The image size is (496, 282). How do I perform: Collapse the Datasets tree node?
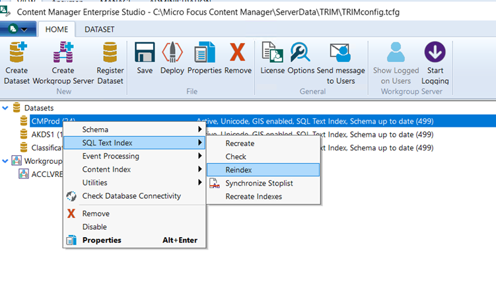(x=5, y=108)
